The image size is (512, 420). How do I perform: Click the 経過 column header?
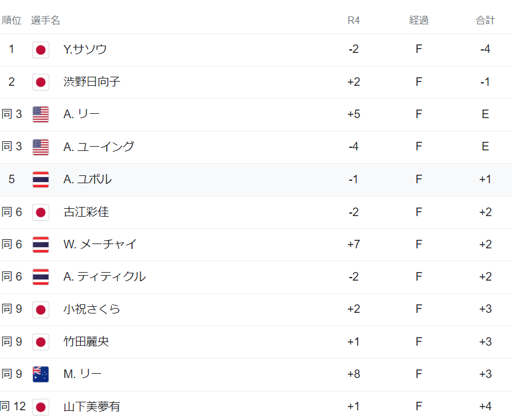pyautogui.click(x=418, y=20)
